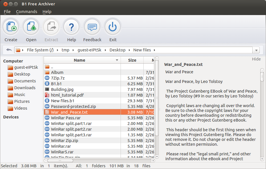Click the root folder icon in path bar
The image size is (266, 169).
18,50
